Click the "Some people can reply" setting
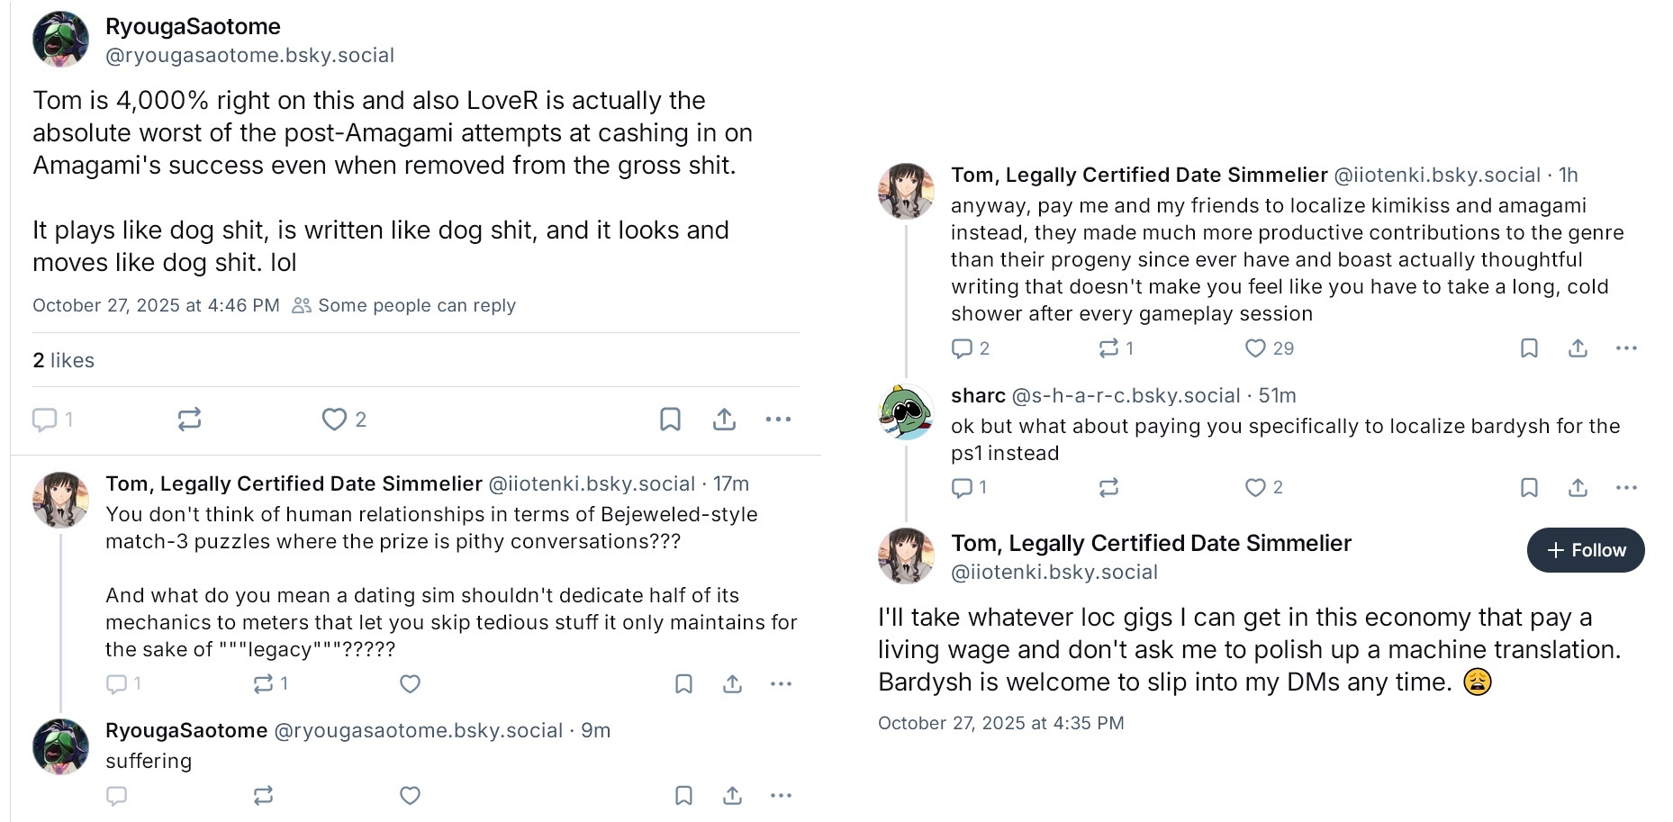The width and height of the screenshot is (1673, 822). 416,306
